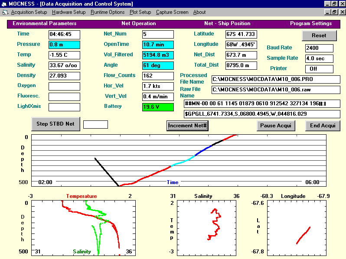
Task: Click the Net_Dist field 673.7 m
Action: point(241,55)
